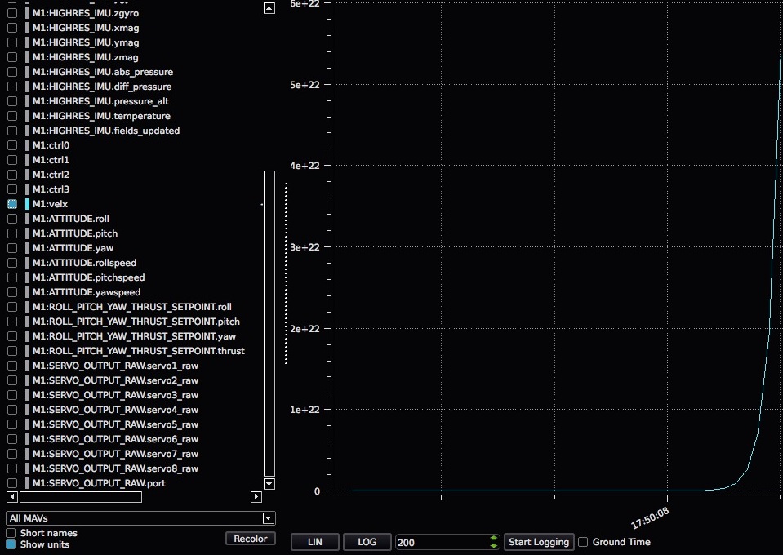
Task: Click the color bar beside M1:HIGHRES_IMU.xmag
Action: (x=25, y=28)
